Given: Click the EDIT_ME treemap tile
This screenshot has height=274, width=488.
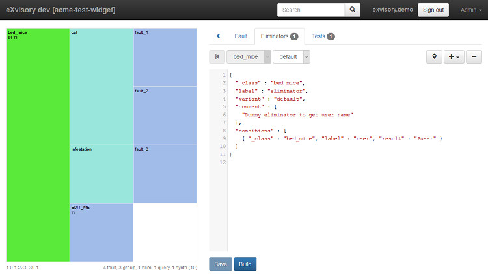Looking at the screenshot, I should click(x=101, y=232).
